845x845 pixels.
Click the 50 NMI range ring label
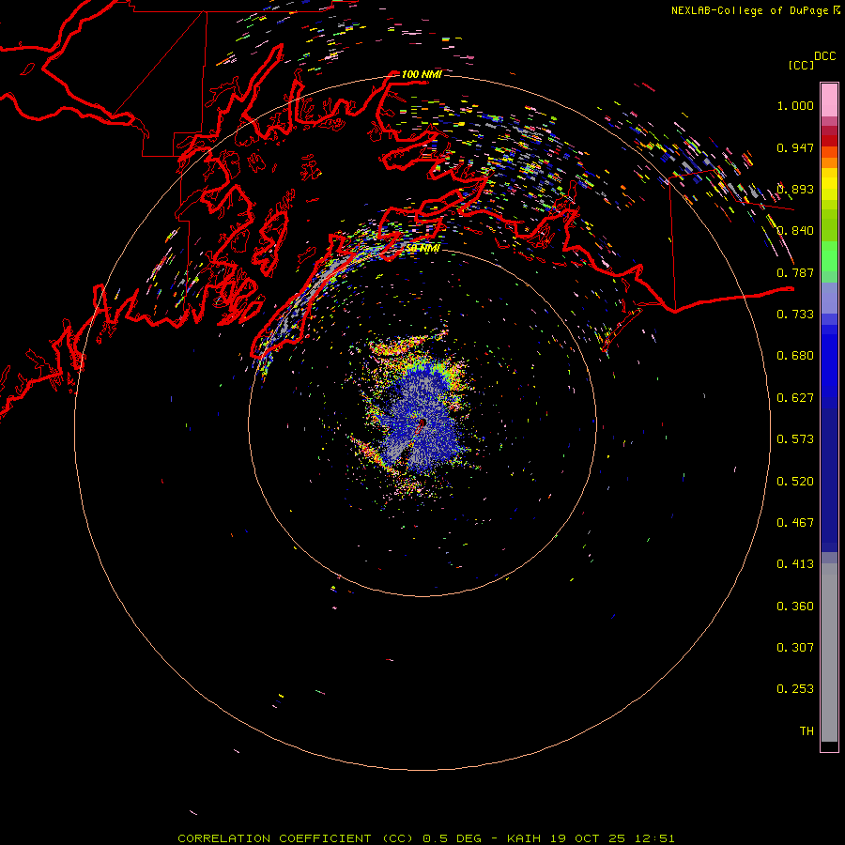click(422, 249)
